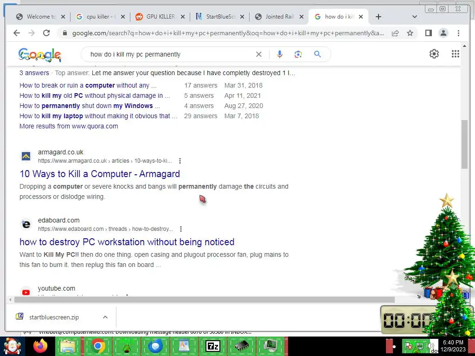Open the chip icon taskbar app

pos(241,346)
